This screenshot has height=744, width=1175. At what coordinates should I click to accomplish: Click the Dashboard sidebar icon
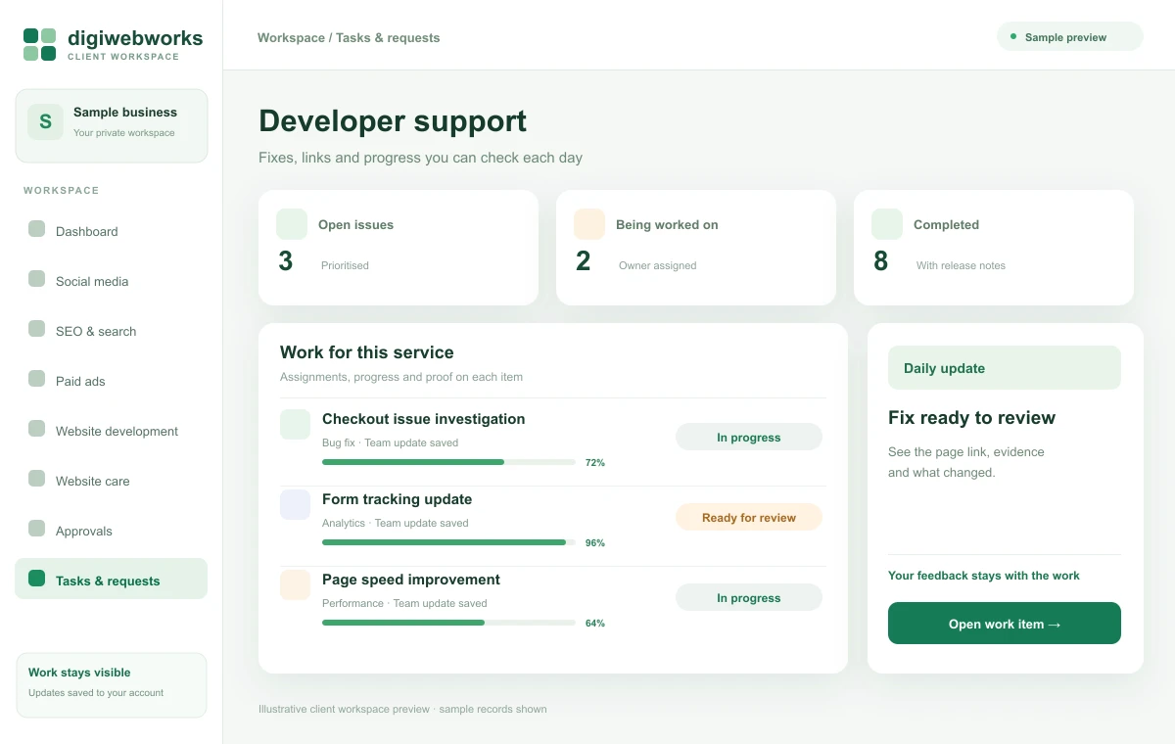click(x=36, y=228)
